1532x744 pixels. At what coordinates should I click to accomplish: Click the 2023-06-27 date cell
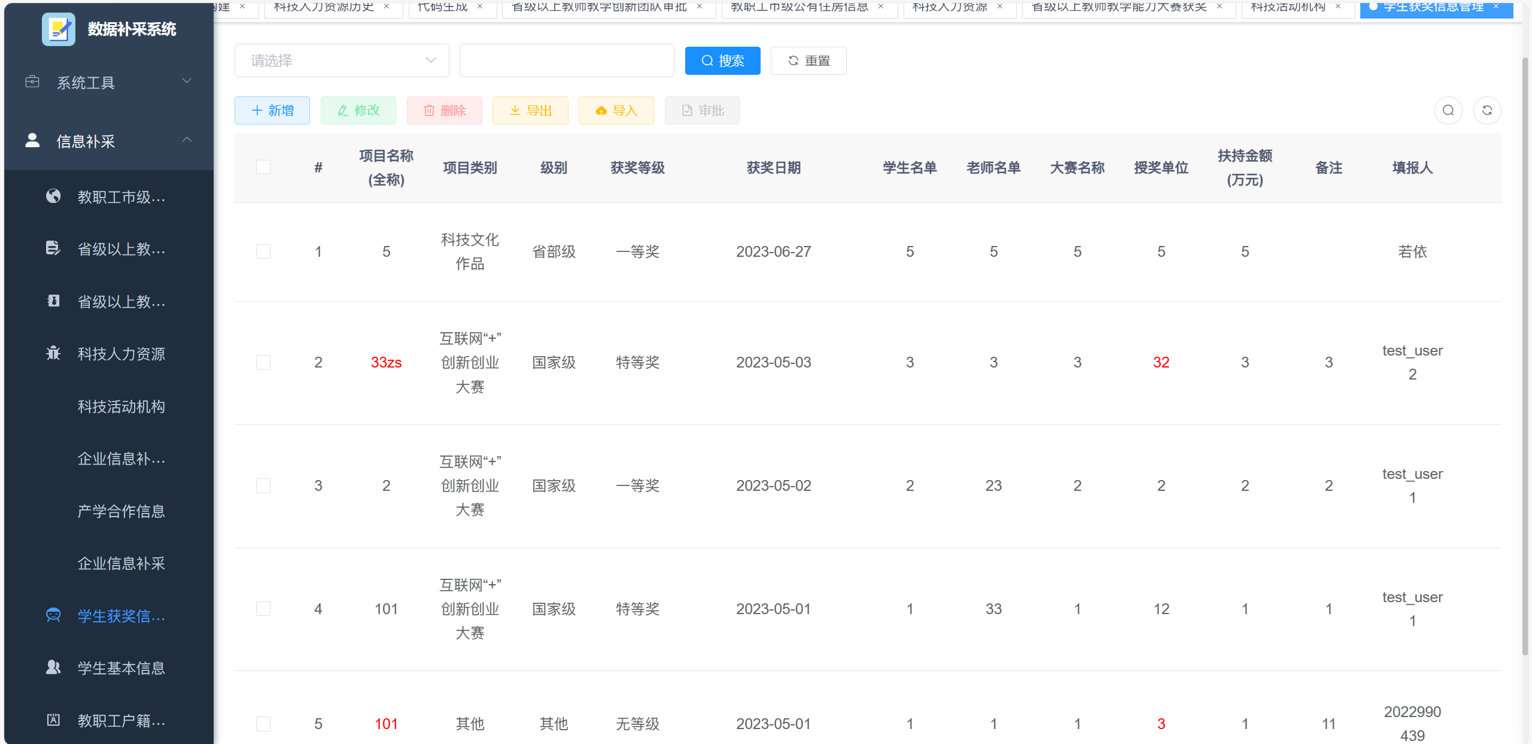click(774, 251)
